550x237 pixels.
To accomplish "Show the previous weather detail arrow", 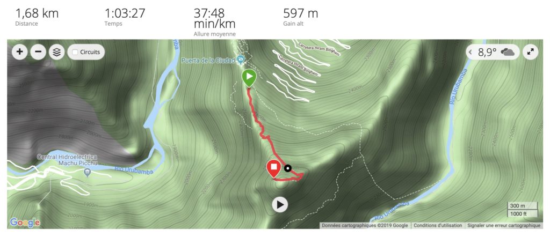I will click(472, 53).
